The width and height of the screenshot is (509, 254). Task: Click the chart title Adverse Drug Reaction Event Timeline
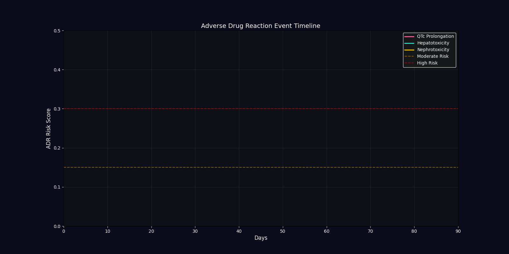[261, 26]
